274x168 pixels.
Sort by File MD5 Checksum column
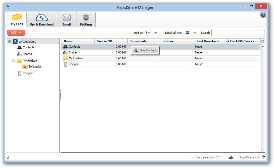pos(244,41)
